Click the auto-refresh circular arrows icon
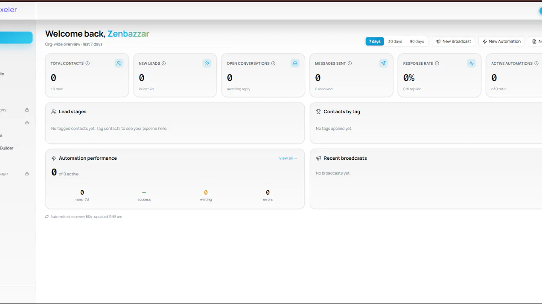The width and height of the screenshot is (542, 304). (47, 217)
